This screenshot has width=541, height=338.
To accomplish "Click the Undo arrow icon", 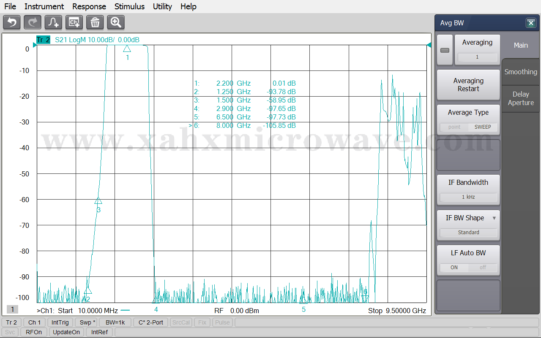I will pyautogui.click(x=12, y=22).
